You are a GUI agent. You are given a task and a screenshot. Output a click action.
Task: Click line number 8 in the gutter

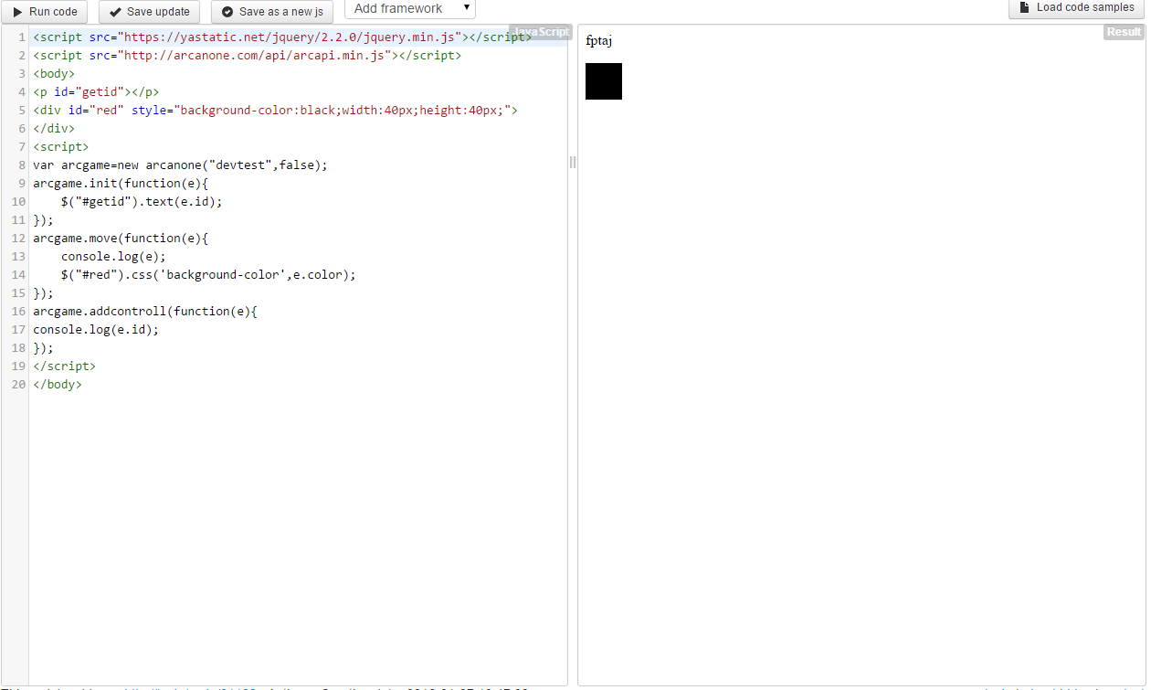21,165
